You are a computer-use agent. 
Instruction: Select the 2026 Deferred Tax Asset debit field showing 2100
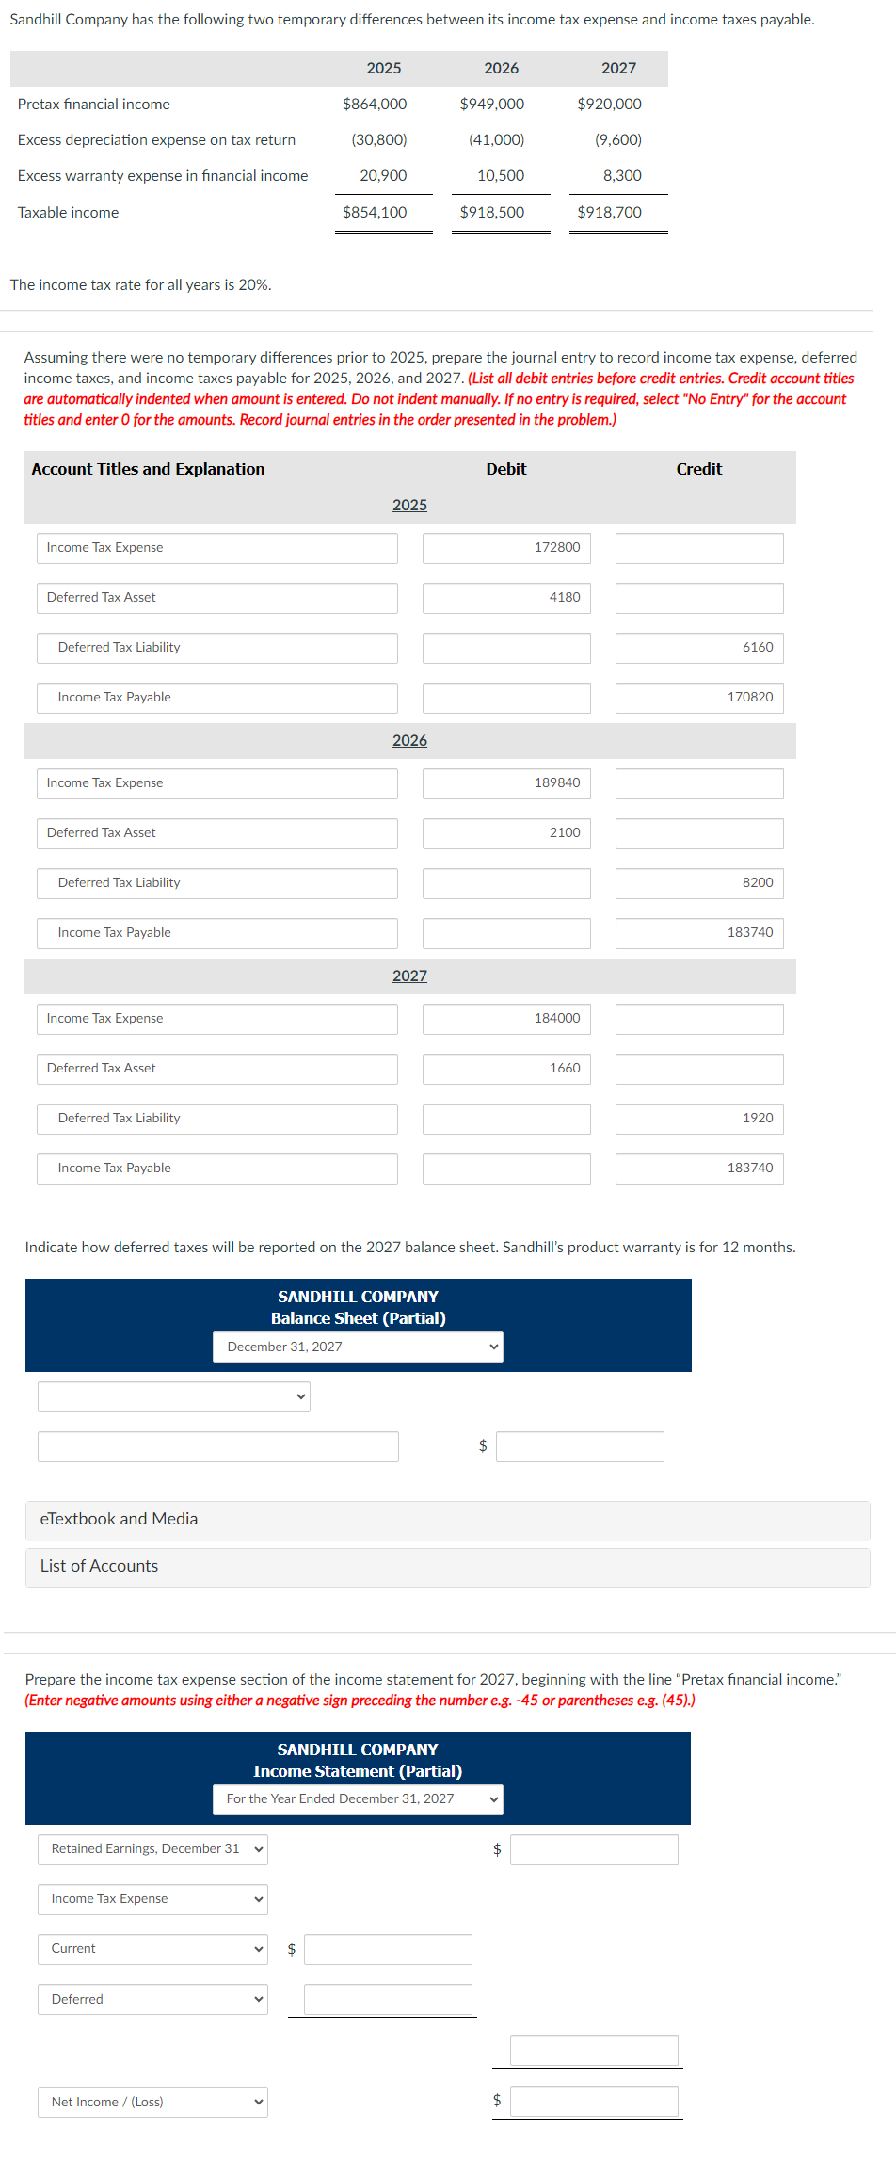[506, 832]
